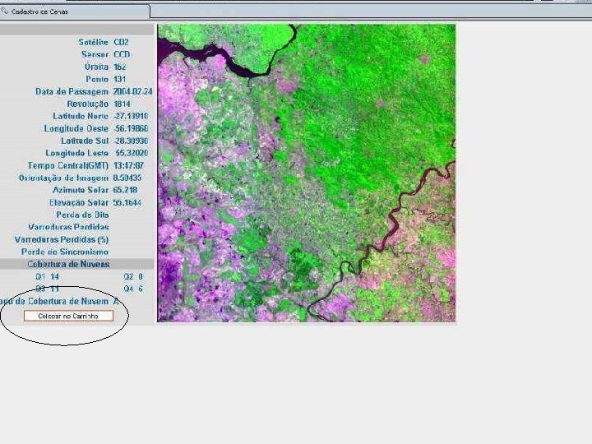Image resolution: width=592 pixels, height=444 pixels.
Task: Click the tab icon beside Cadastro de Cenas
Action: [4, 11]
